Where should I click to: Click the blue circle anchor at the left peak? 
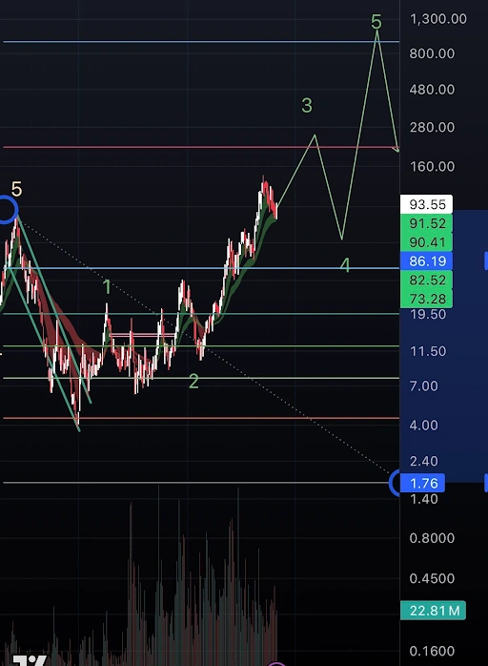[7, 209]
